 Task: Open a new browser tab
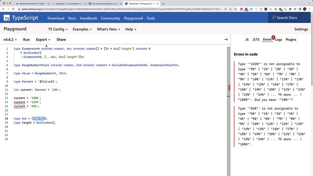click(x=163, y=3)
